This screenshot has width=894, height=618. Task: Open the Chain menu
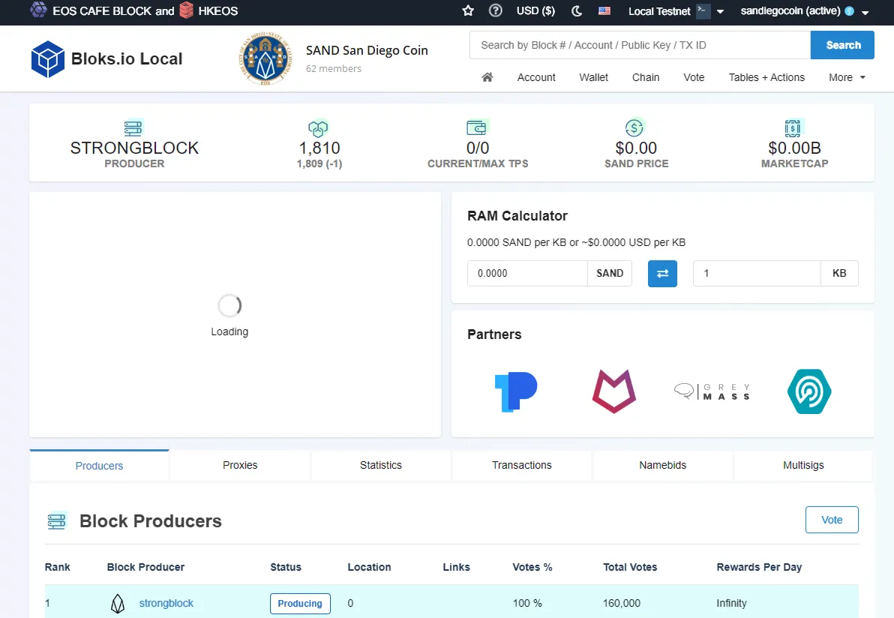646,77
